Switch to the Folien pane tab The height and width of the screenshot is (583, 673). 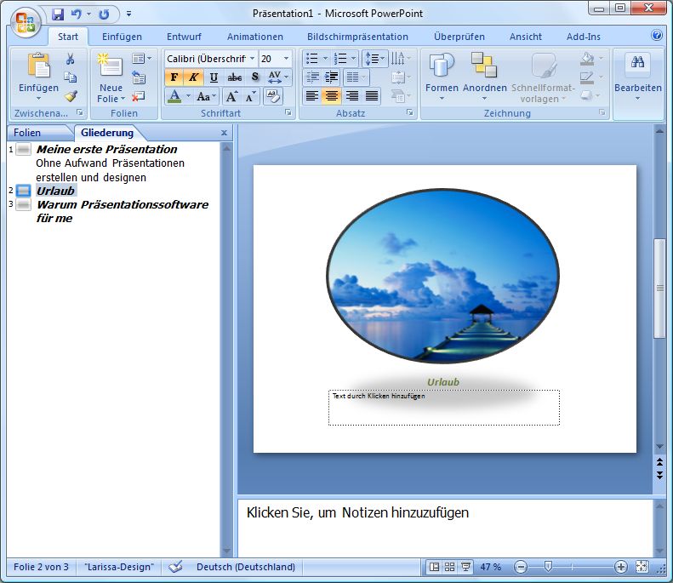(27, 133)
